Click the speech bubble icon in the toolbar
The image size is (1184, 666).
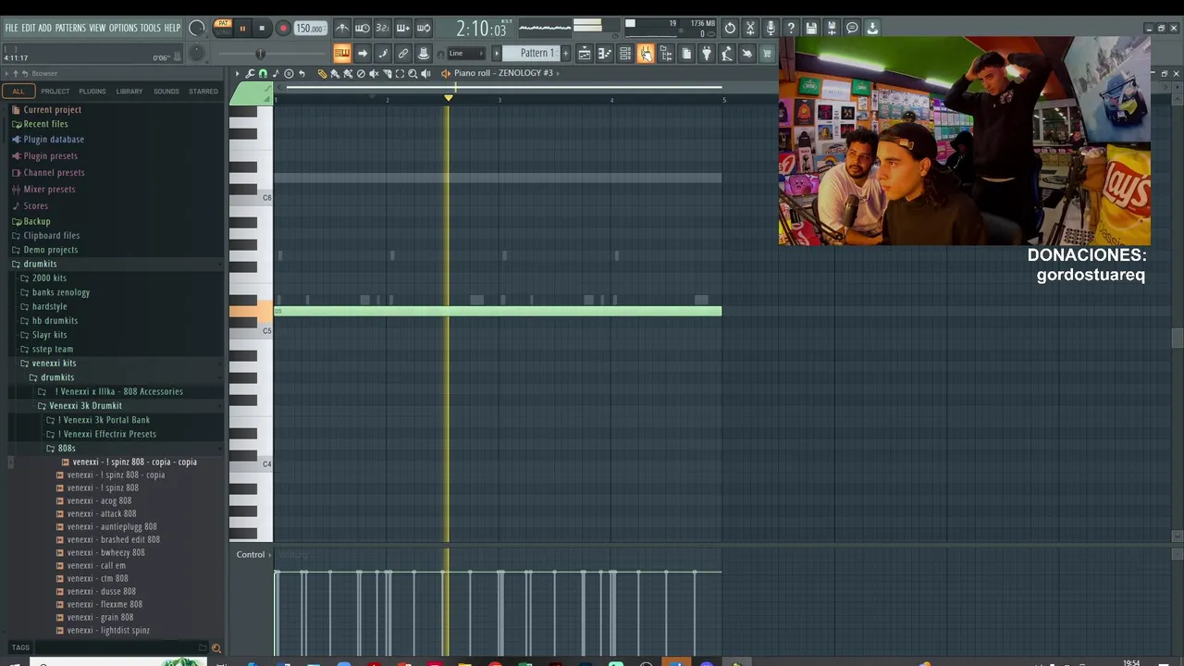(852, 29)
